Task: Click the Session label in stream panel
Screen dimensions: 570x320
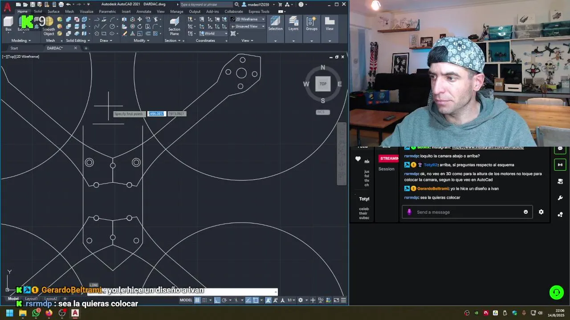Action: point(386,169)
